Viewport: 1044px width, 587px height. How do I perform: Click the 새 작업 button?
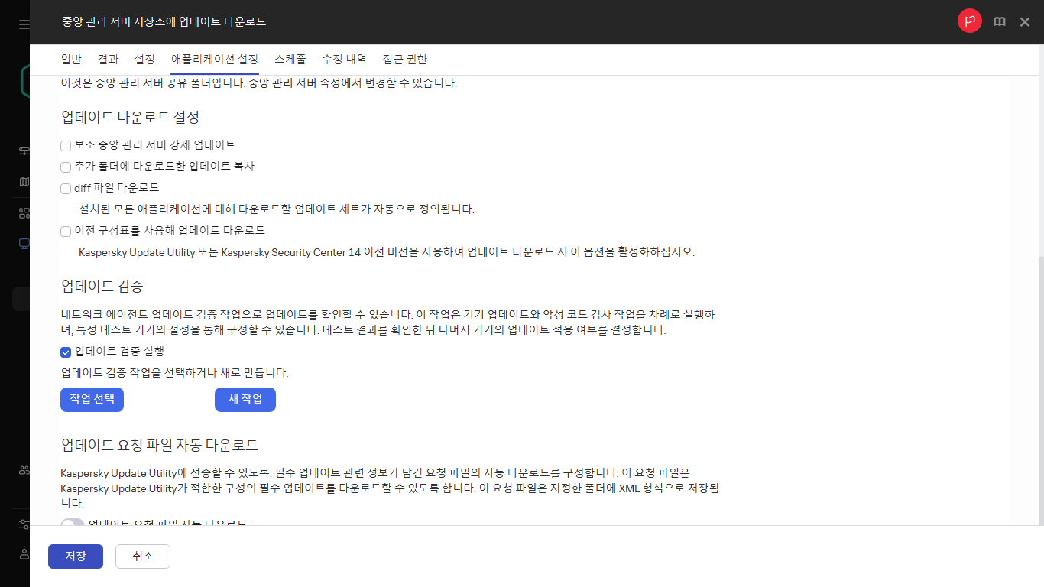[245, 399]
